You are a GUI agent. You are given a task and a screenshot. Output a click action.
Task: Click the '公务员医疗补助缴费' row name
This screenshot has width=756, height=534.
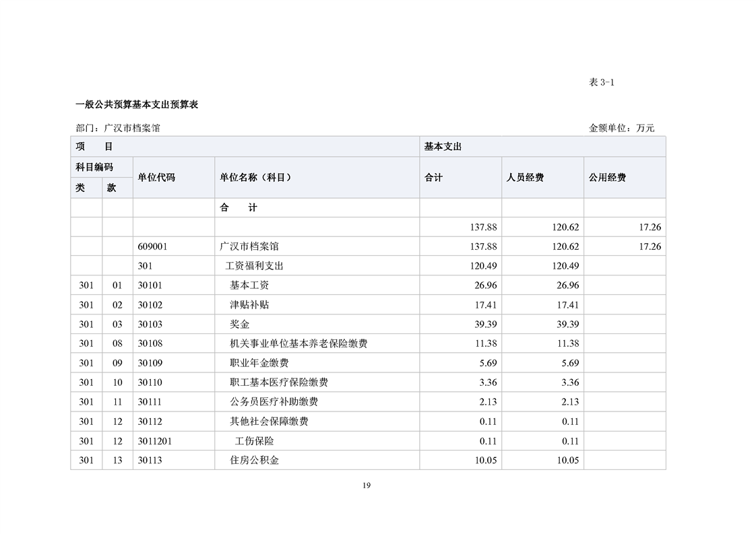pyautogui.click(x=274, y=402)
